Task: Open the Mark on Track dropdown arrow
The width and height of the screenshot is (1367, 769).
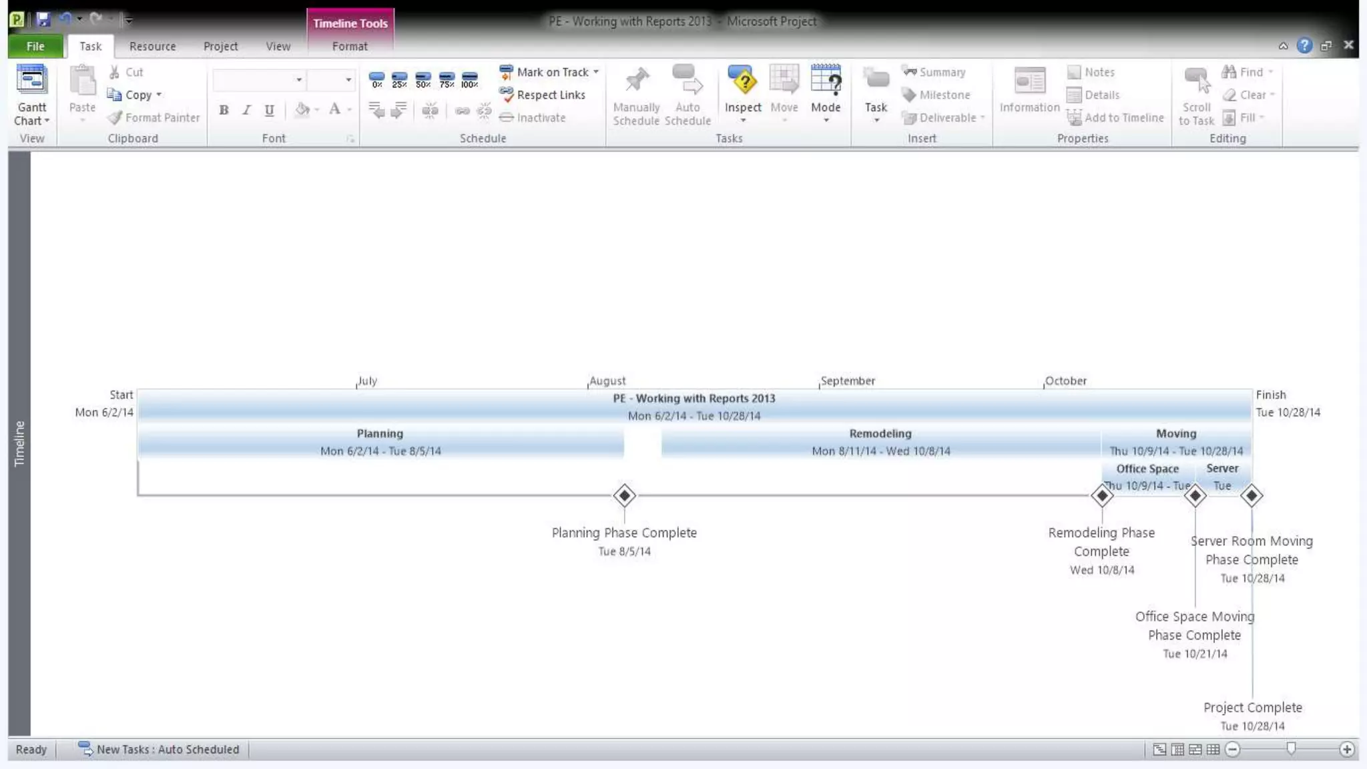Action: tap(596, 71)
